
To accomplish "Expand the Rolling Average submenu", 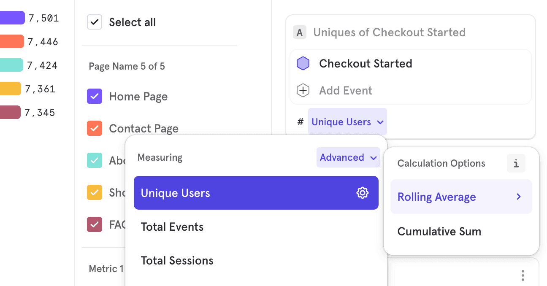I will click(461, 197).
